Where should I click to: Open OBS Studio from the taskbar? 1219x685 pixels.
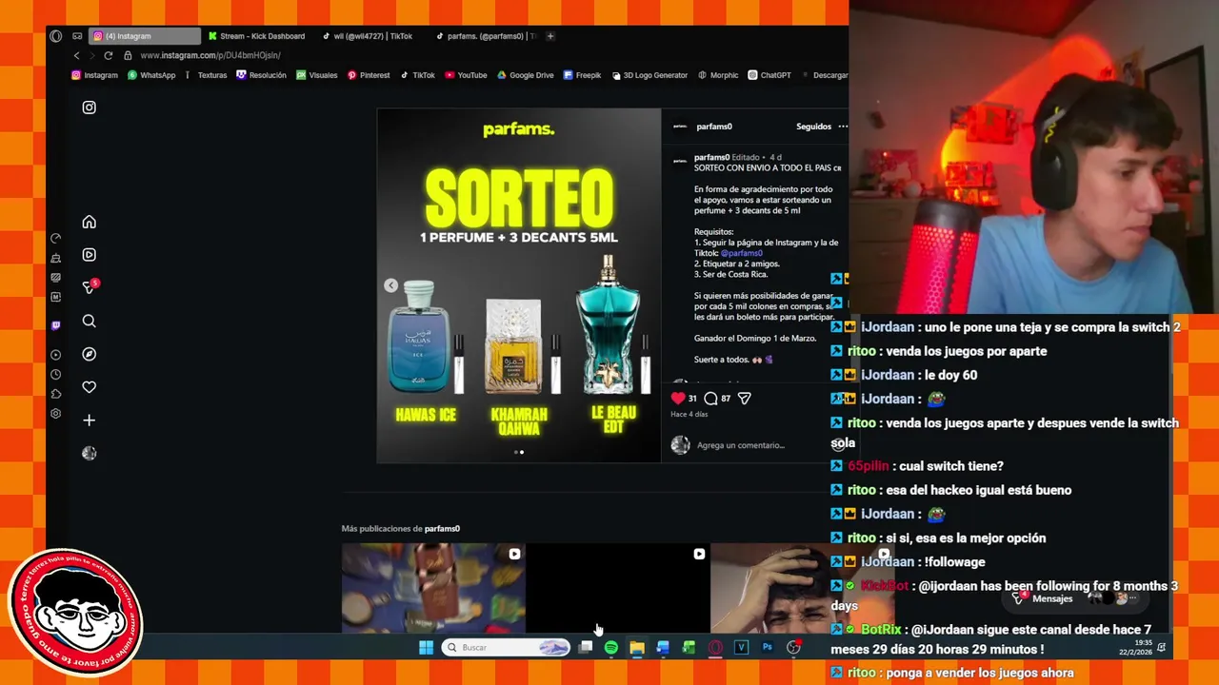pos(793,648)
